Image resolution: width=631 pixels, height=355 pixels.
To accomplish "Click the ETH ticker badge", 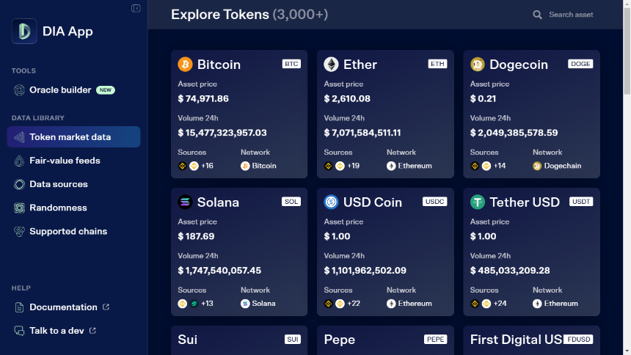I will pos(437,64).
